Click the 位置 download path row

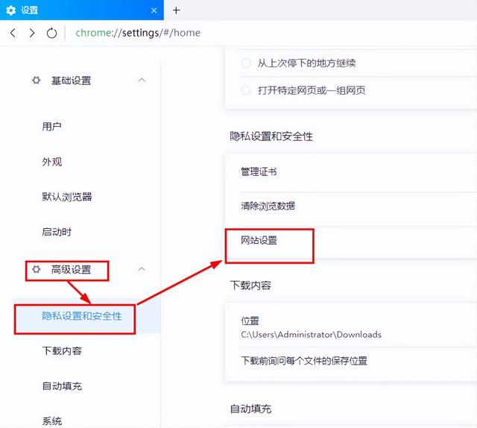point(351,327)
